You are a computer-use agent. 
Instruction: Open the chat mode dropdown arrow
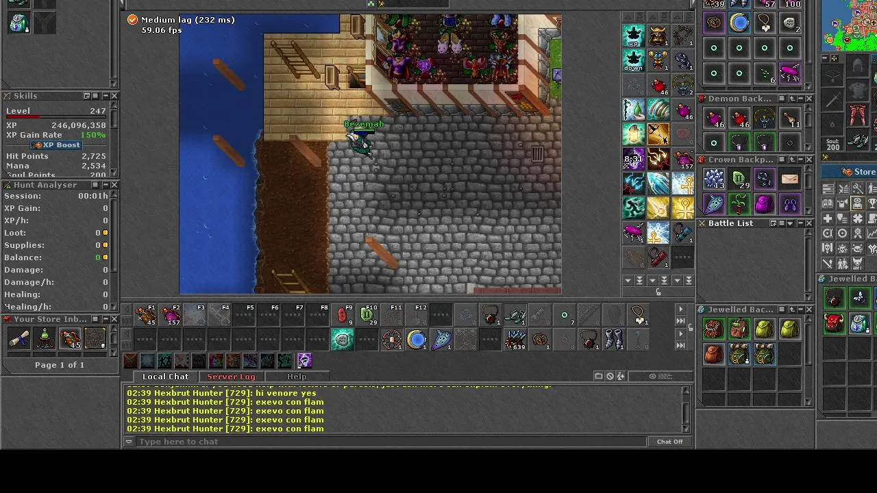point(128,442)
